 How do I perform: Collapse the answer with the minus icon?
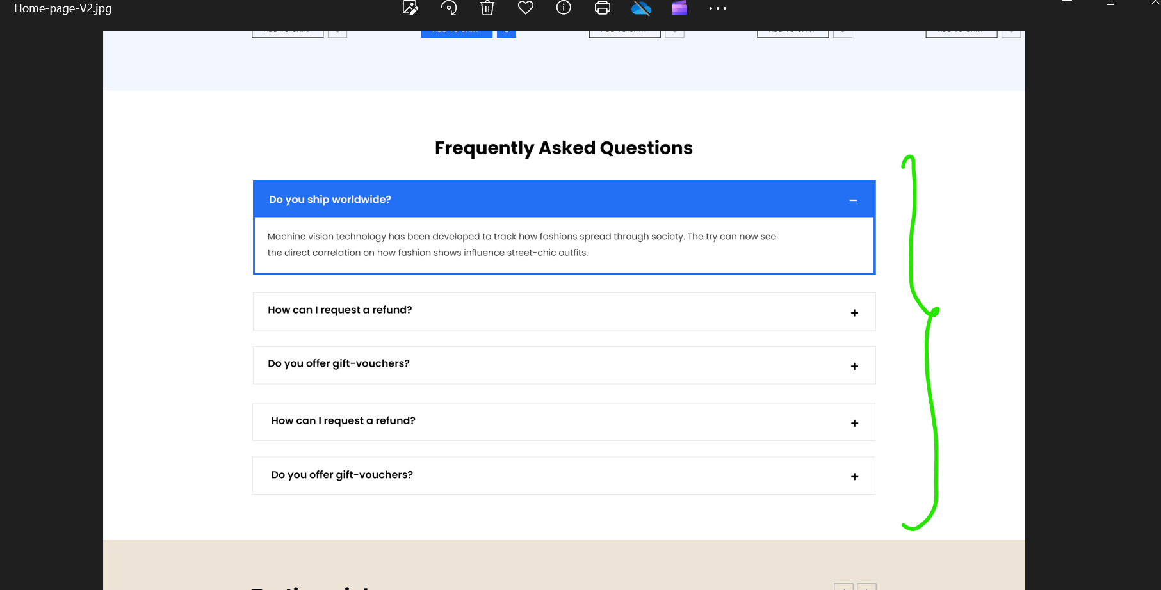(853, 200)
